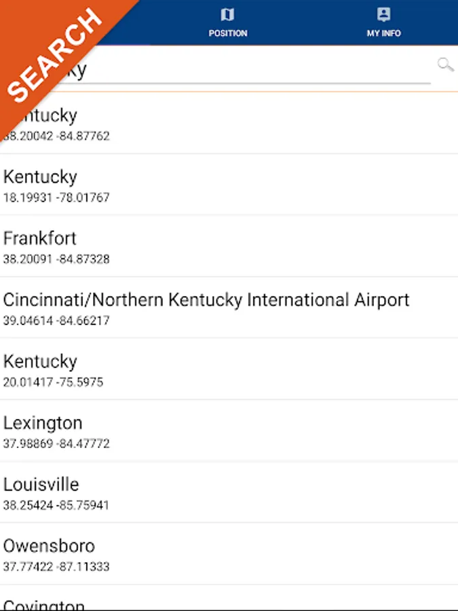The image size is (458, 611).
Task: Click the magnifying glass search icon
Action: [x=445, y=65]
